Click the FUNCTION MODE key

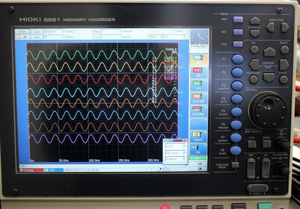(x=235, y=165)
